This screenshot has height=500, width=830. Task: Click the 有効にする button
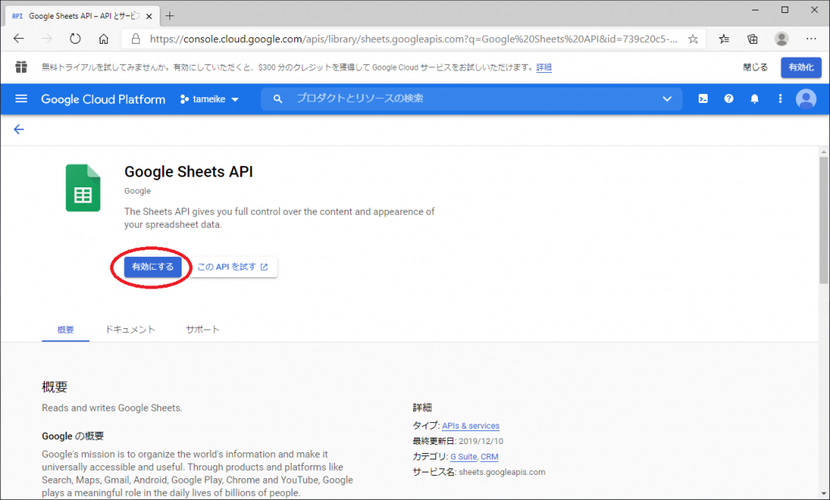pyautogui.click(x=152, y=267)
